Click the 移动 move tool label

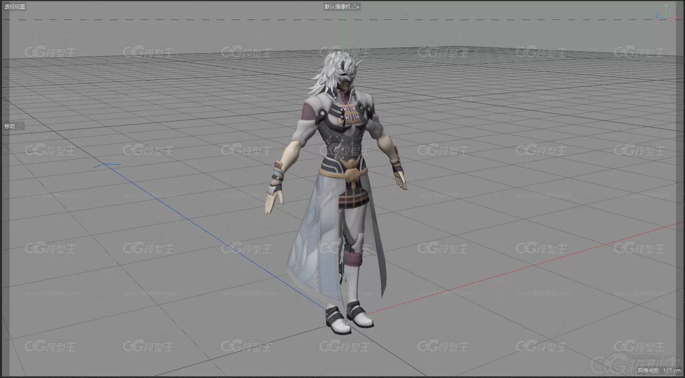tap(9, 126)
